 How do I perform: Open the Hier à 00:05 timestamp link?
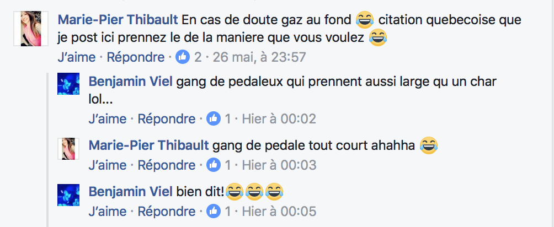coord(279,211)
